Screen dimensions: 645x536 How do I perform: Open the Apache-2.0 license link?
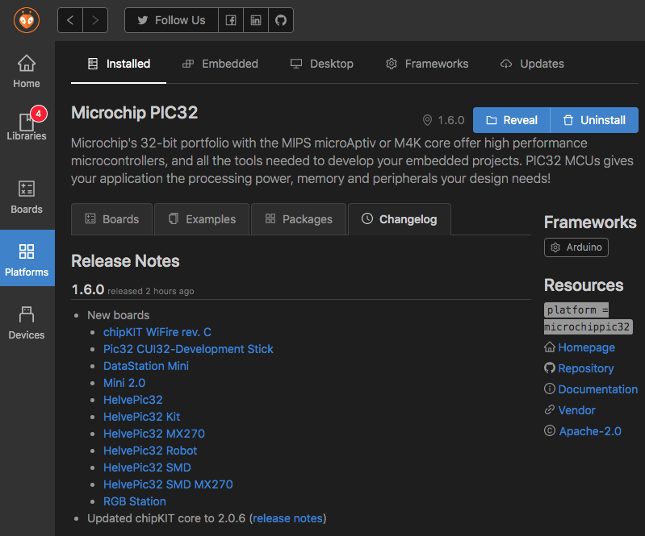pos(590,431)
